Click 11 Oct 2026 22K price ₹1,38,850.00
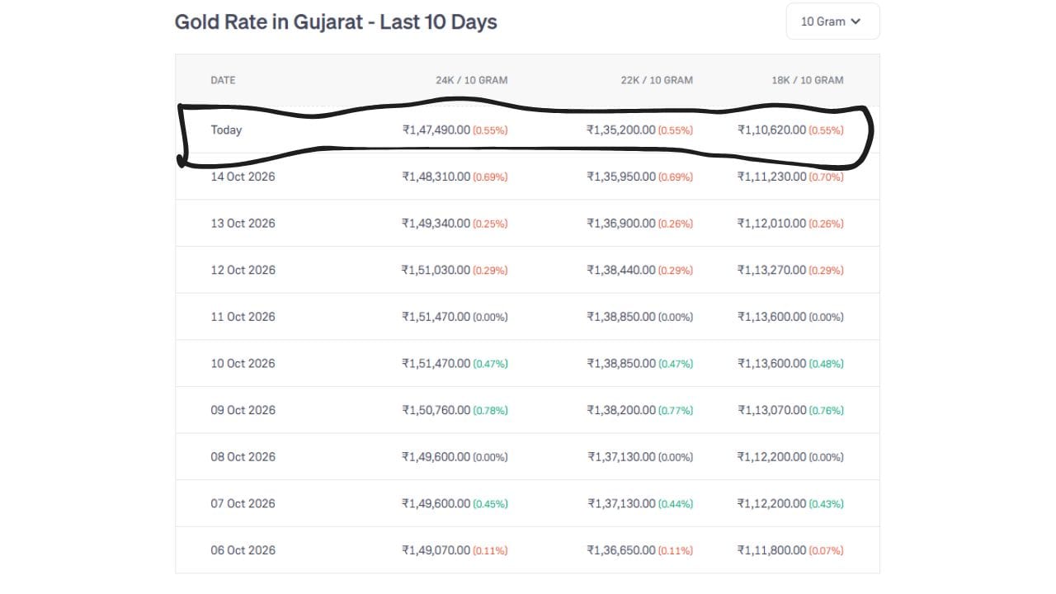This screenshot has height=594, width=1056. pos(621,317)
